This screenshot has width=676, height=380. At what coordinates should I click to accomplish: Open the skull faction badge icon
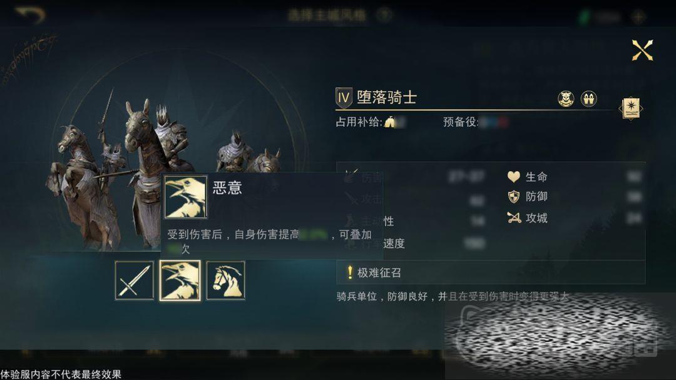click(566, 99)
